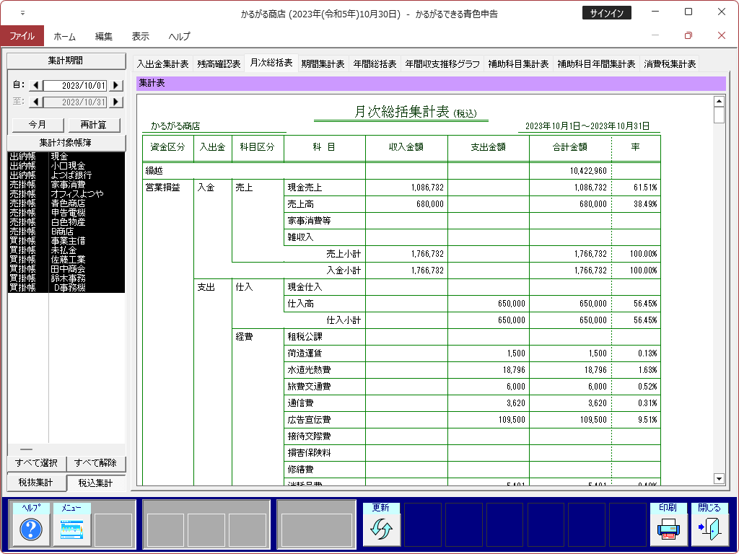Open the ホーム ribbon tab
This screenshot has height=554, width=739.
coord(64,36)
